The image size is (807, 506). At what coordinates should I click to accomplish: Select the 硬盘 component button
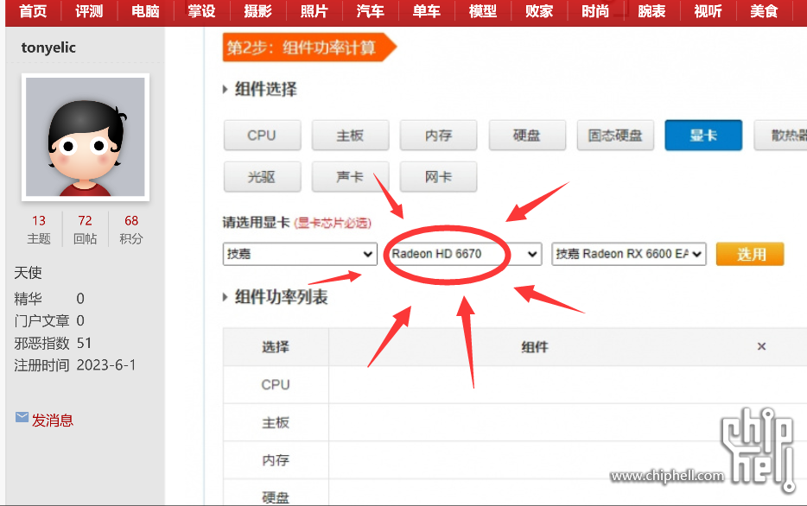[x=527, y=136]
